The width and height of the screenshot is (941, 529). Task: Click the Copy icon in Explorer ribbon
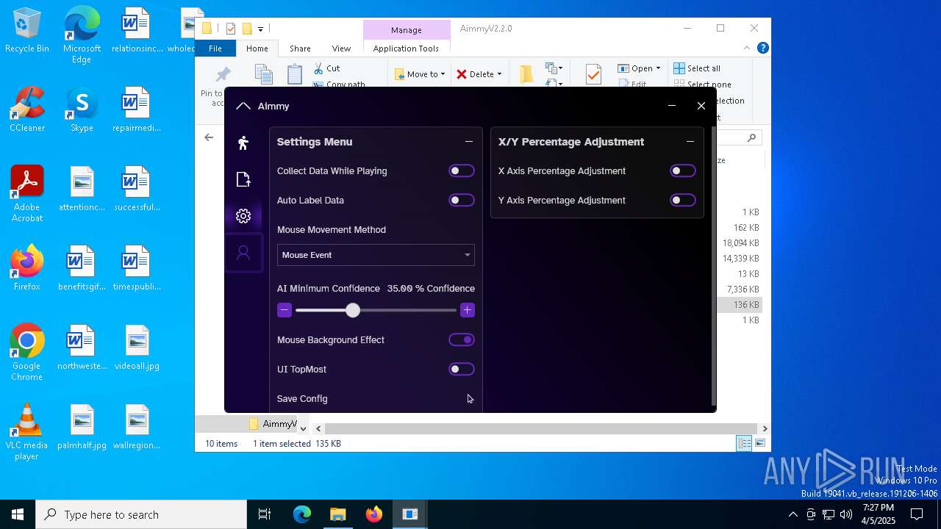tap(263, 74)
